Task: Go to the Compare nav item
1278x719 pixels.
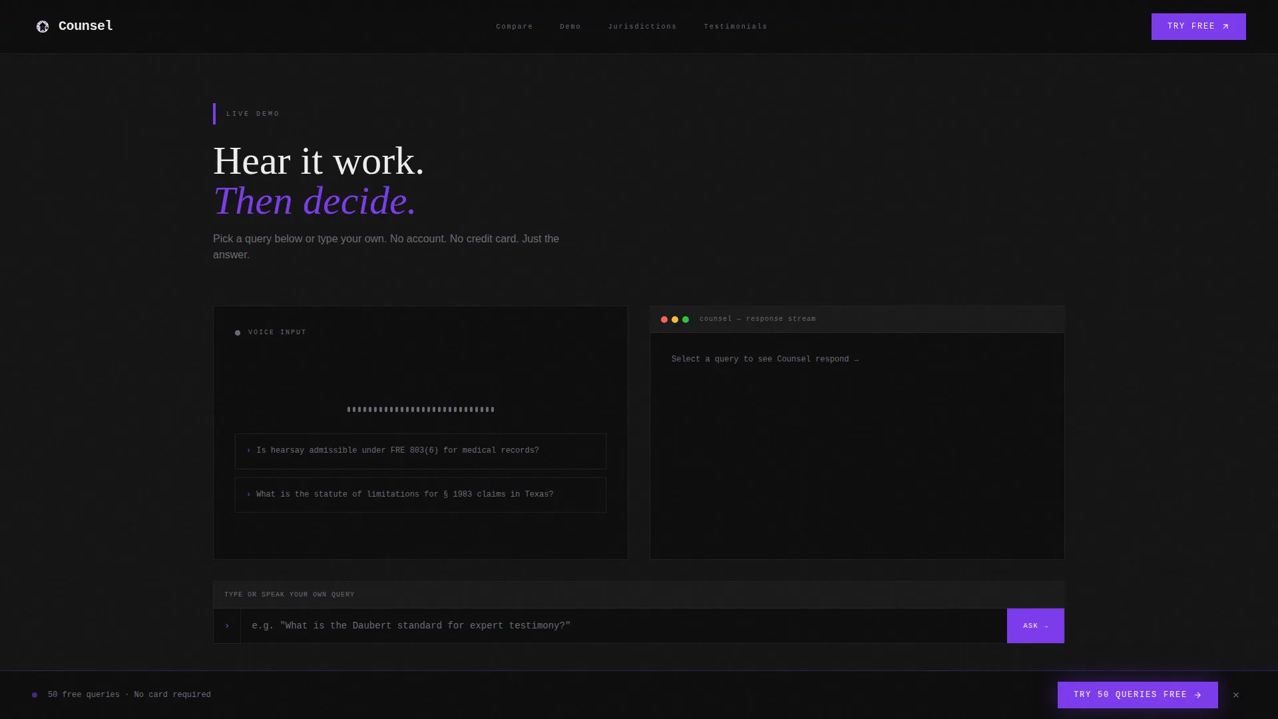Action: 515,27
